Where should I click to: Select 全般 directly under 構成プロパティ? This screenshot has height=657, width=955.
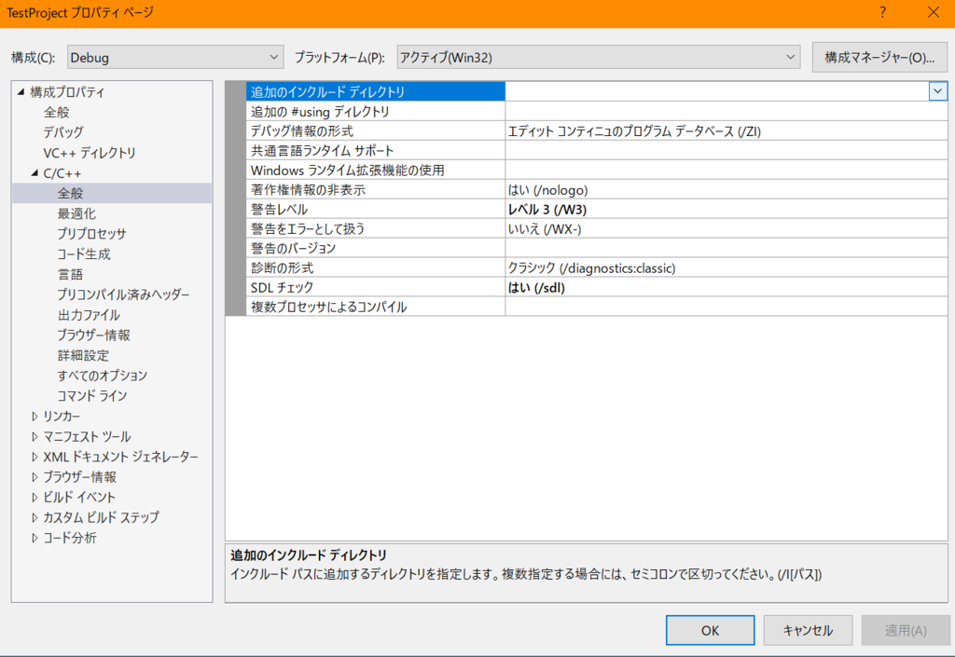point(57,112)
